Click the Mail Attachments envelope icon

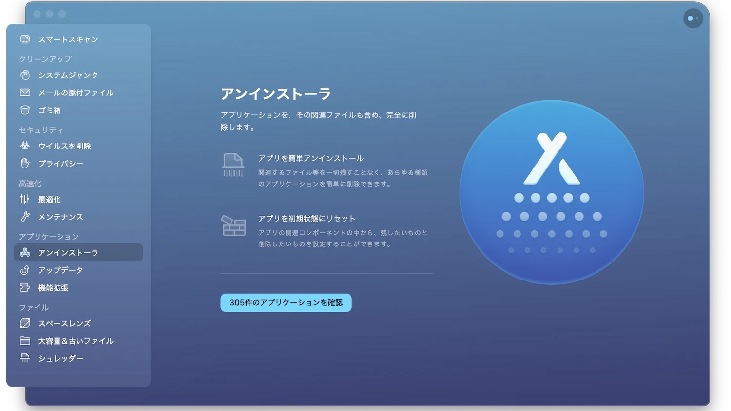pos(25,93)
